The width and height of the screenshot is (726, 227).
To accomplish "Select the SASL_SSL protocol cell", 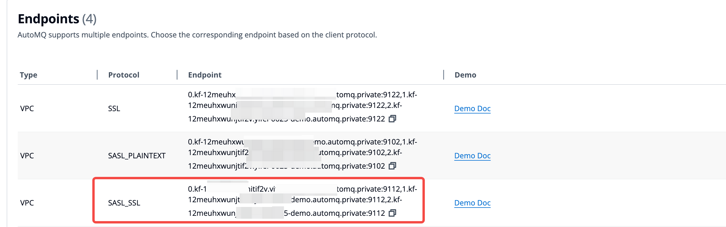I will [x=124, y=203].
